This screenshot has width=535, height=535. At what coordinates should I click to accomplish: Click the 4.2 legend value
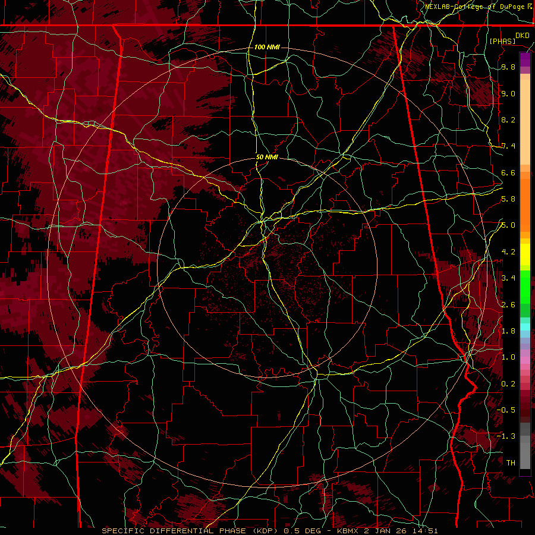508,252
